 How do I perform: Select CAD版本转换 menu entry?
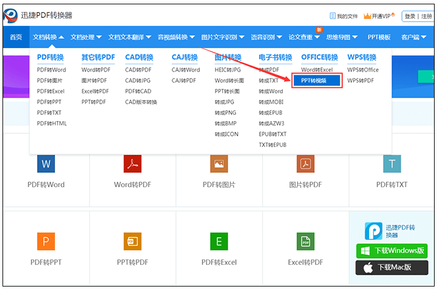(x=141, y=102)
